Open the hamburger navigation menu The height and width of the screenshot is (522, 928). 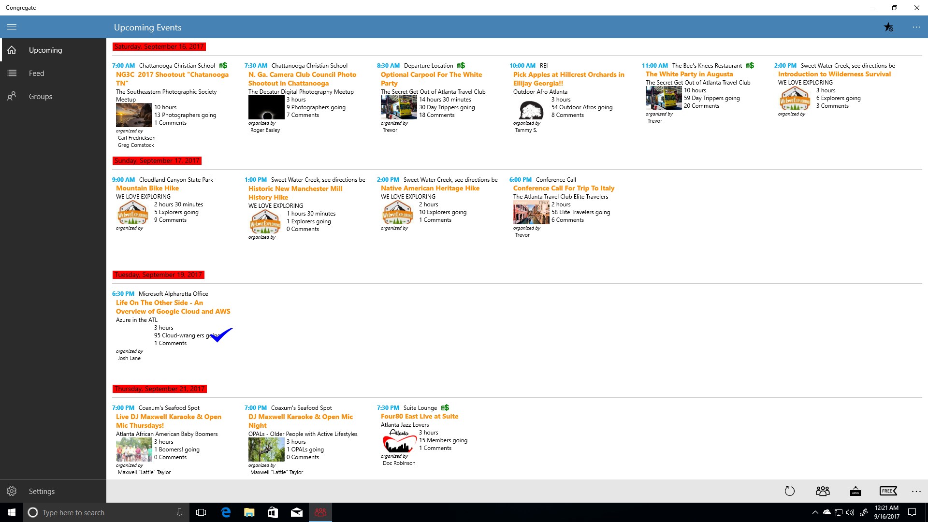(12, 27)
